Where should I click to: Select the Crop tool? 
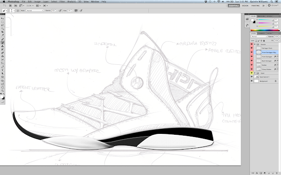3,32
